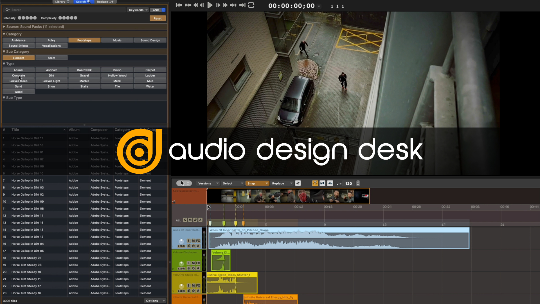The image size is (540, 304).
Task: Select the green timeline marker
Action: 224,223
